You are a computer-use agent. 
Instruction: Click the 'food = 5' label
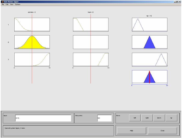(90, 12)
